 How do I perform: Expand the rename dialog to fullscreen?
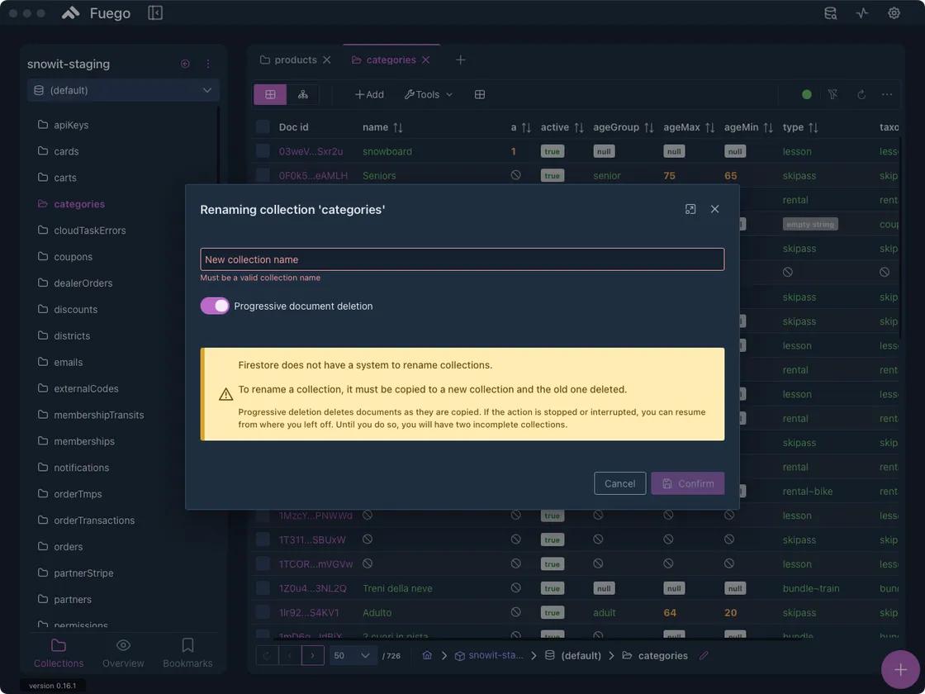690,209
